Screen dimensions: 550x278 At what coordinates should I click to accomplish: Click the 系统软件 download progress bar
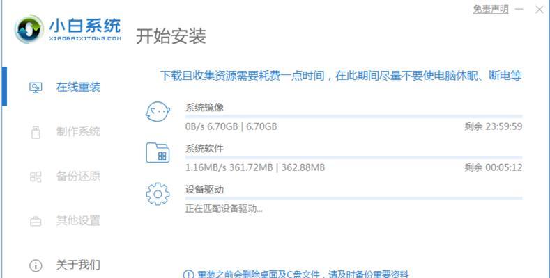pos(353,157)
